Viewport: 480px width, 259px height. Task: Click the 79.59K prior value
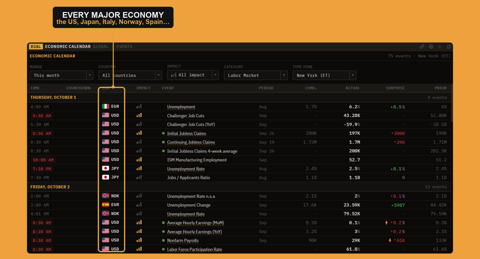tap(438, 214)
